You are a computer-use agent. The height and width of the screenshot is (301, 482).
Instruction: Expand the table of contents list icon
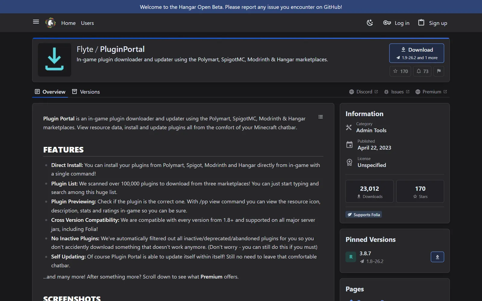(321, 117)
